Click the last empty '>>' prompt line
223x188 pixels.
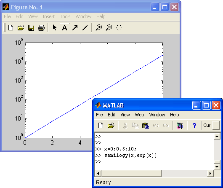point(98,161)
